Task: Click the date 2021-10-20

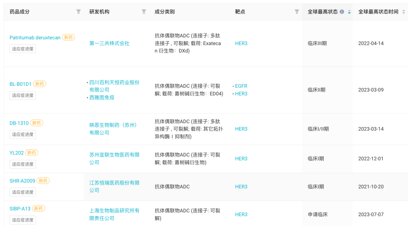Action: (x=371, y=187)
